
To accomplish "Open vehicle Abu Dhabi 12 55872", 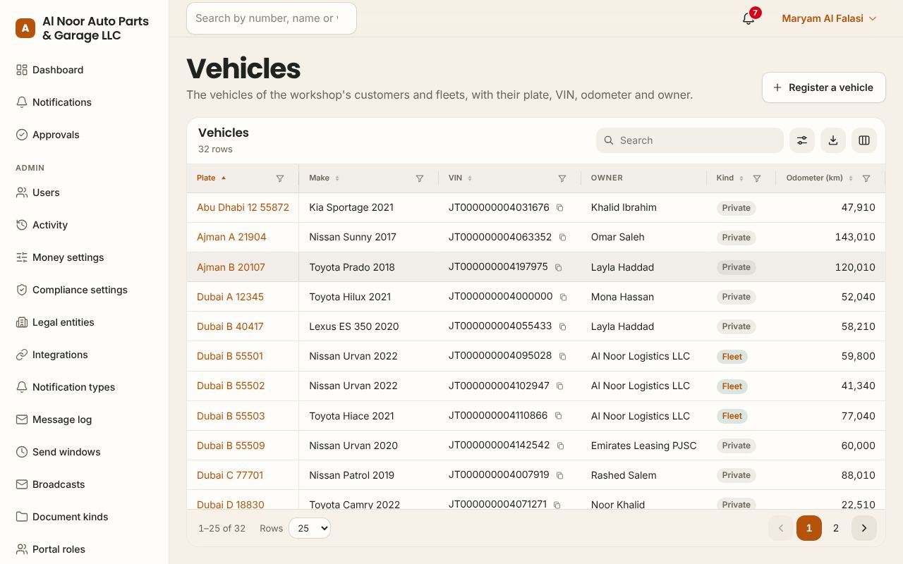I will pos(243,207).
